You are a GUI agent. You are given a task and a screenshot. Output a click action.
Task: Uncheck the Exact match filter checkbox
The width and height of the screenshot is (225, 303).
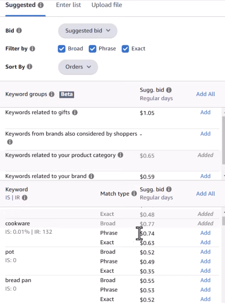125,49
